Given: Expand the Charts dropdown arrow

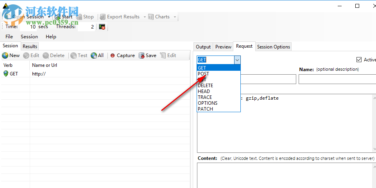Looking at the screenshot, I should point(175,17).
